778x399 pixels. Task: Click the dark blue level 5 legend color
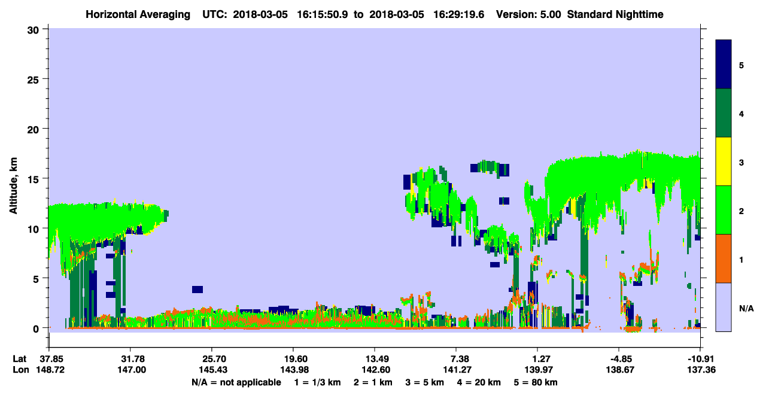pyautogui.click(x=724, y=64)
